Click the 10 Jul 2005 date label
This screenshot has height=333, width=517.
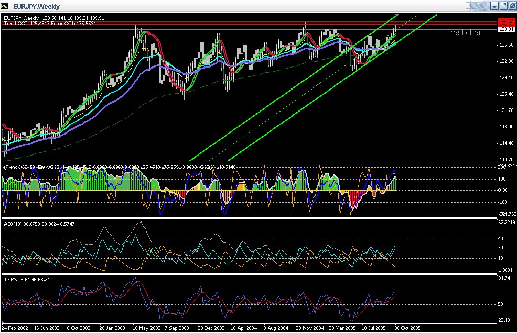coord(374,328)
